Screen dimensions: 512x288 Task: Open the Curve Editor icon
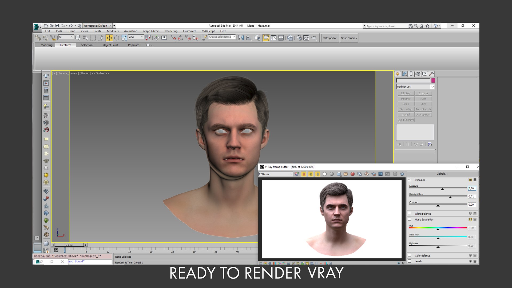[273, 38]
